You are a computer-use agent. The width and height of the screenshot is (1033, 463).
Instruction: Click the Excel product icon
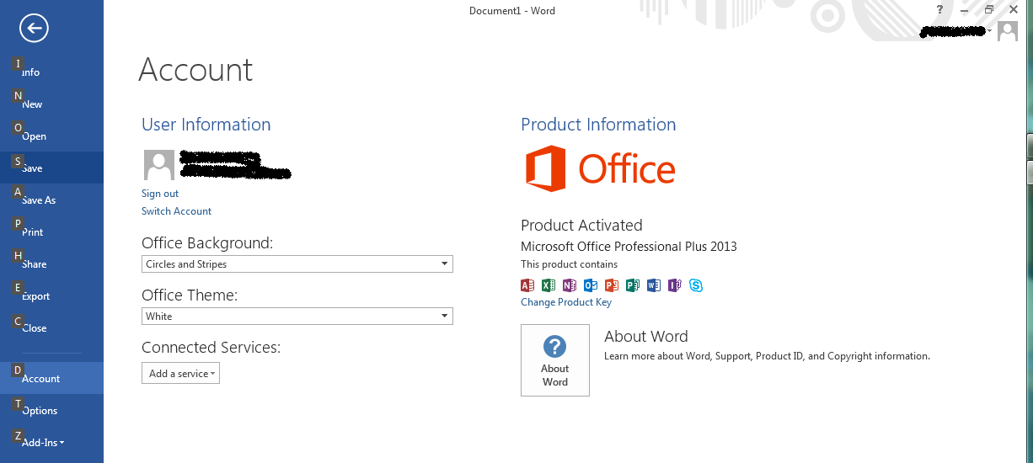(549, 285)
